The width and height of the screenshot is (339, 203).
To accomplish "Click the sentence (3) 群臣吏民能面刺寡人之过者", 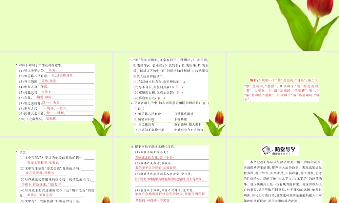I will [x=164, y=174].
